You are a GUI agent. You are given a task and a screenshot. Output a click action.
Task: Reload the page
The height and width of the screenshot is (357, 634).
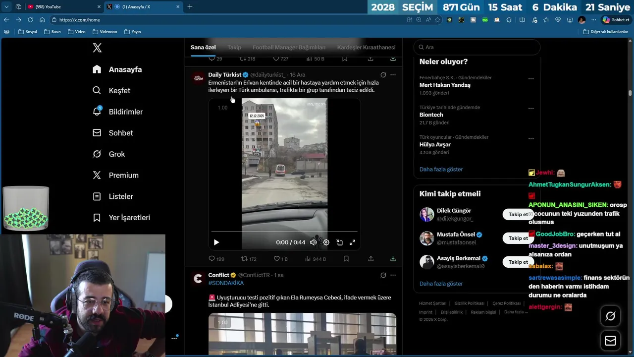pos(30,20)
